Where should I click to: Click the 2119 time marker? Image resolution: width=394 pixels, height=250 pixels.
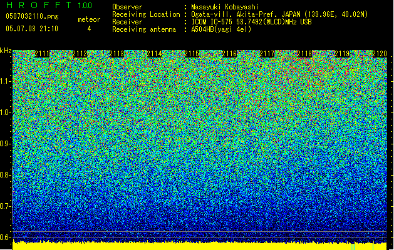click(x=342, y=54)
